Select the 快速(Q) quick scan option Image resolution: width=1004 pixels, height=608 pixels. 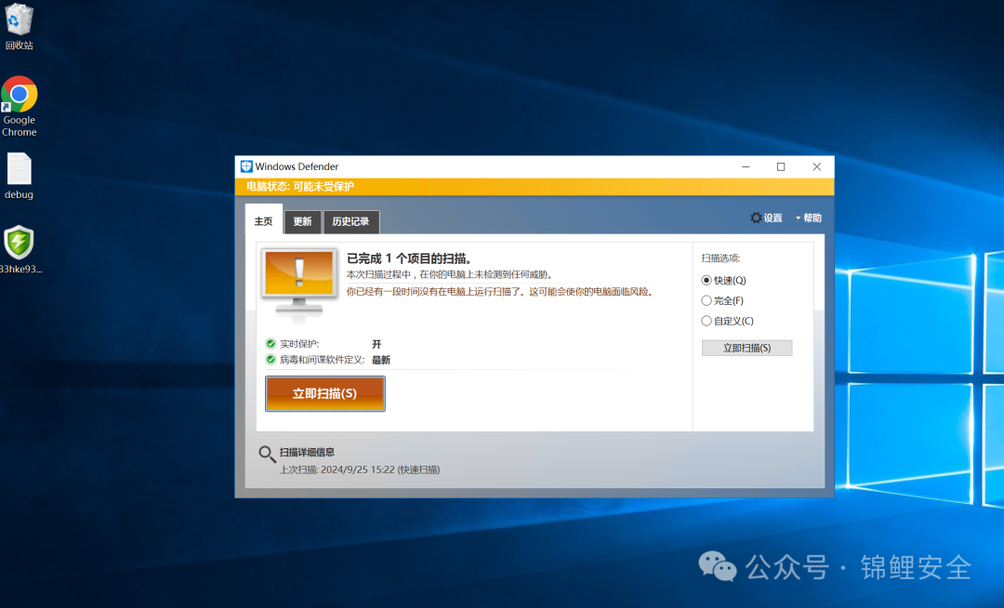click(x=724, y=281)
